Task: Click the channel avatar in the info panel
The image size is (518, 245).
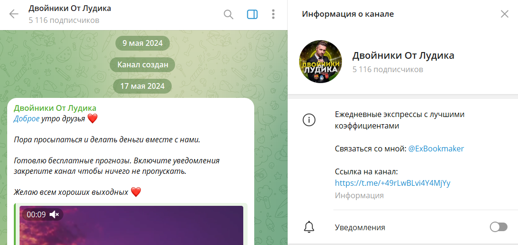Action: point(321,62)
